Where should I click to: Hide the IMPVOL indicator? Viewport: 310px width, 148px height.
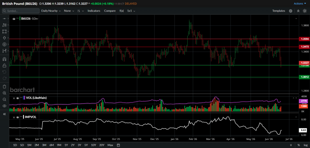click(x=17, y=117)
